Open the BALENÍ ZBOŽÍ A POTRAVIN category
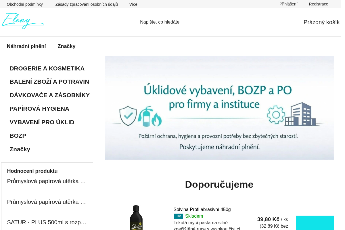Viewport: 345px width, 230px height. 49,82
